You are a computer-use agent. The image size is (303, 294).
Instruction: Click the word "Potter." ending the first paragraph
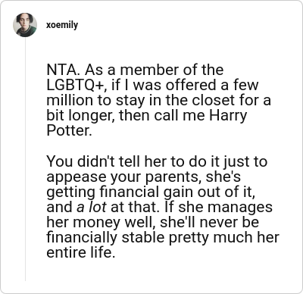[69, 130]
